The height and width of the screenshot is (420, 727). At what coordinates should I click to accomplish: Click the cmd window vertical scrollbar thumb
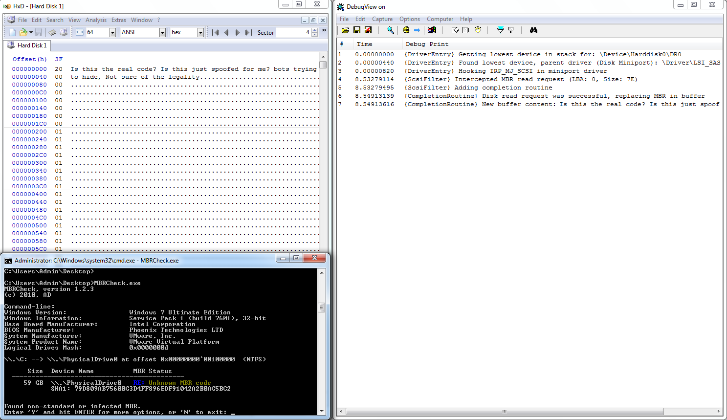coord(321,308)
